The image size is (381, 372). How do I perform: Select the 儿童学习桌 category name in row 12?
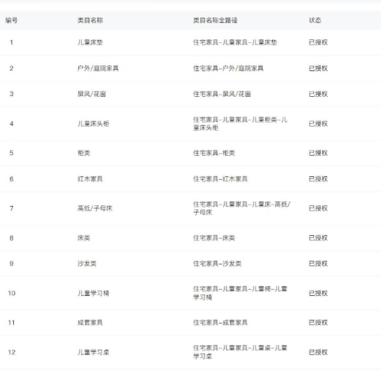pyautogui.click(x=94, y=352)
